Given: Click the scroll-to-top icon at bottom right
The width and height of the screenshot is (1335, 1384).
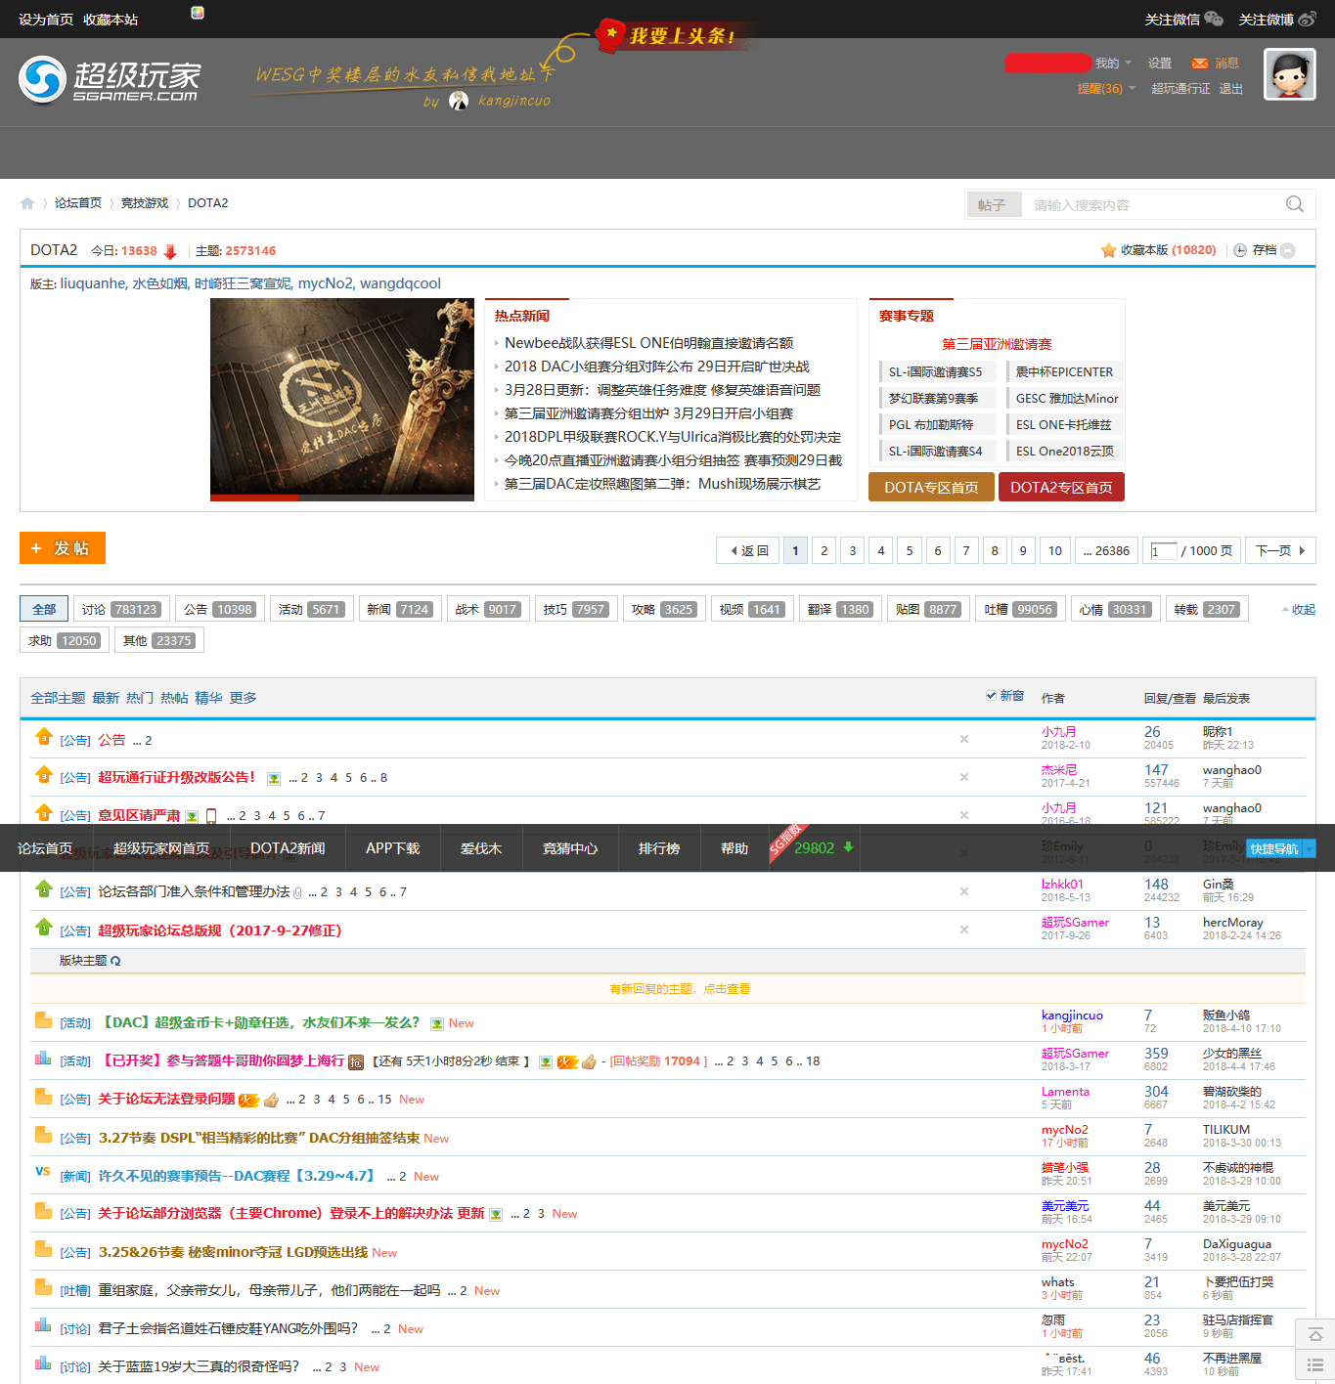Looking at the screenshot, I should 1315,1334.
